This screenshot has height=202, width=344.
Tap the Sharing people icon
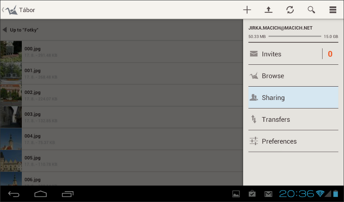pyautogui.click(x=254, y=97)
